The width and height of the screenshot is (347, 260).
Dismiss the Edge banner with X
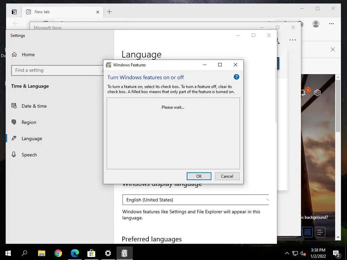pyautogui.click(x=333, y=49)
